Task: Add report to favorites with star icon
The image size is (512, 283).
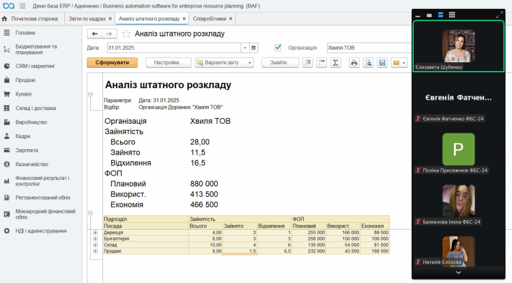Action: [126, 33]
